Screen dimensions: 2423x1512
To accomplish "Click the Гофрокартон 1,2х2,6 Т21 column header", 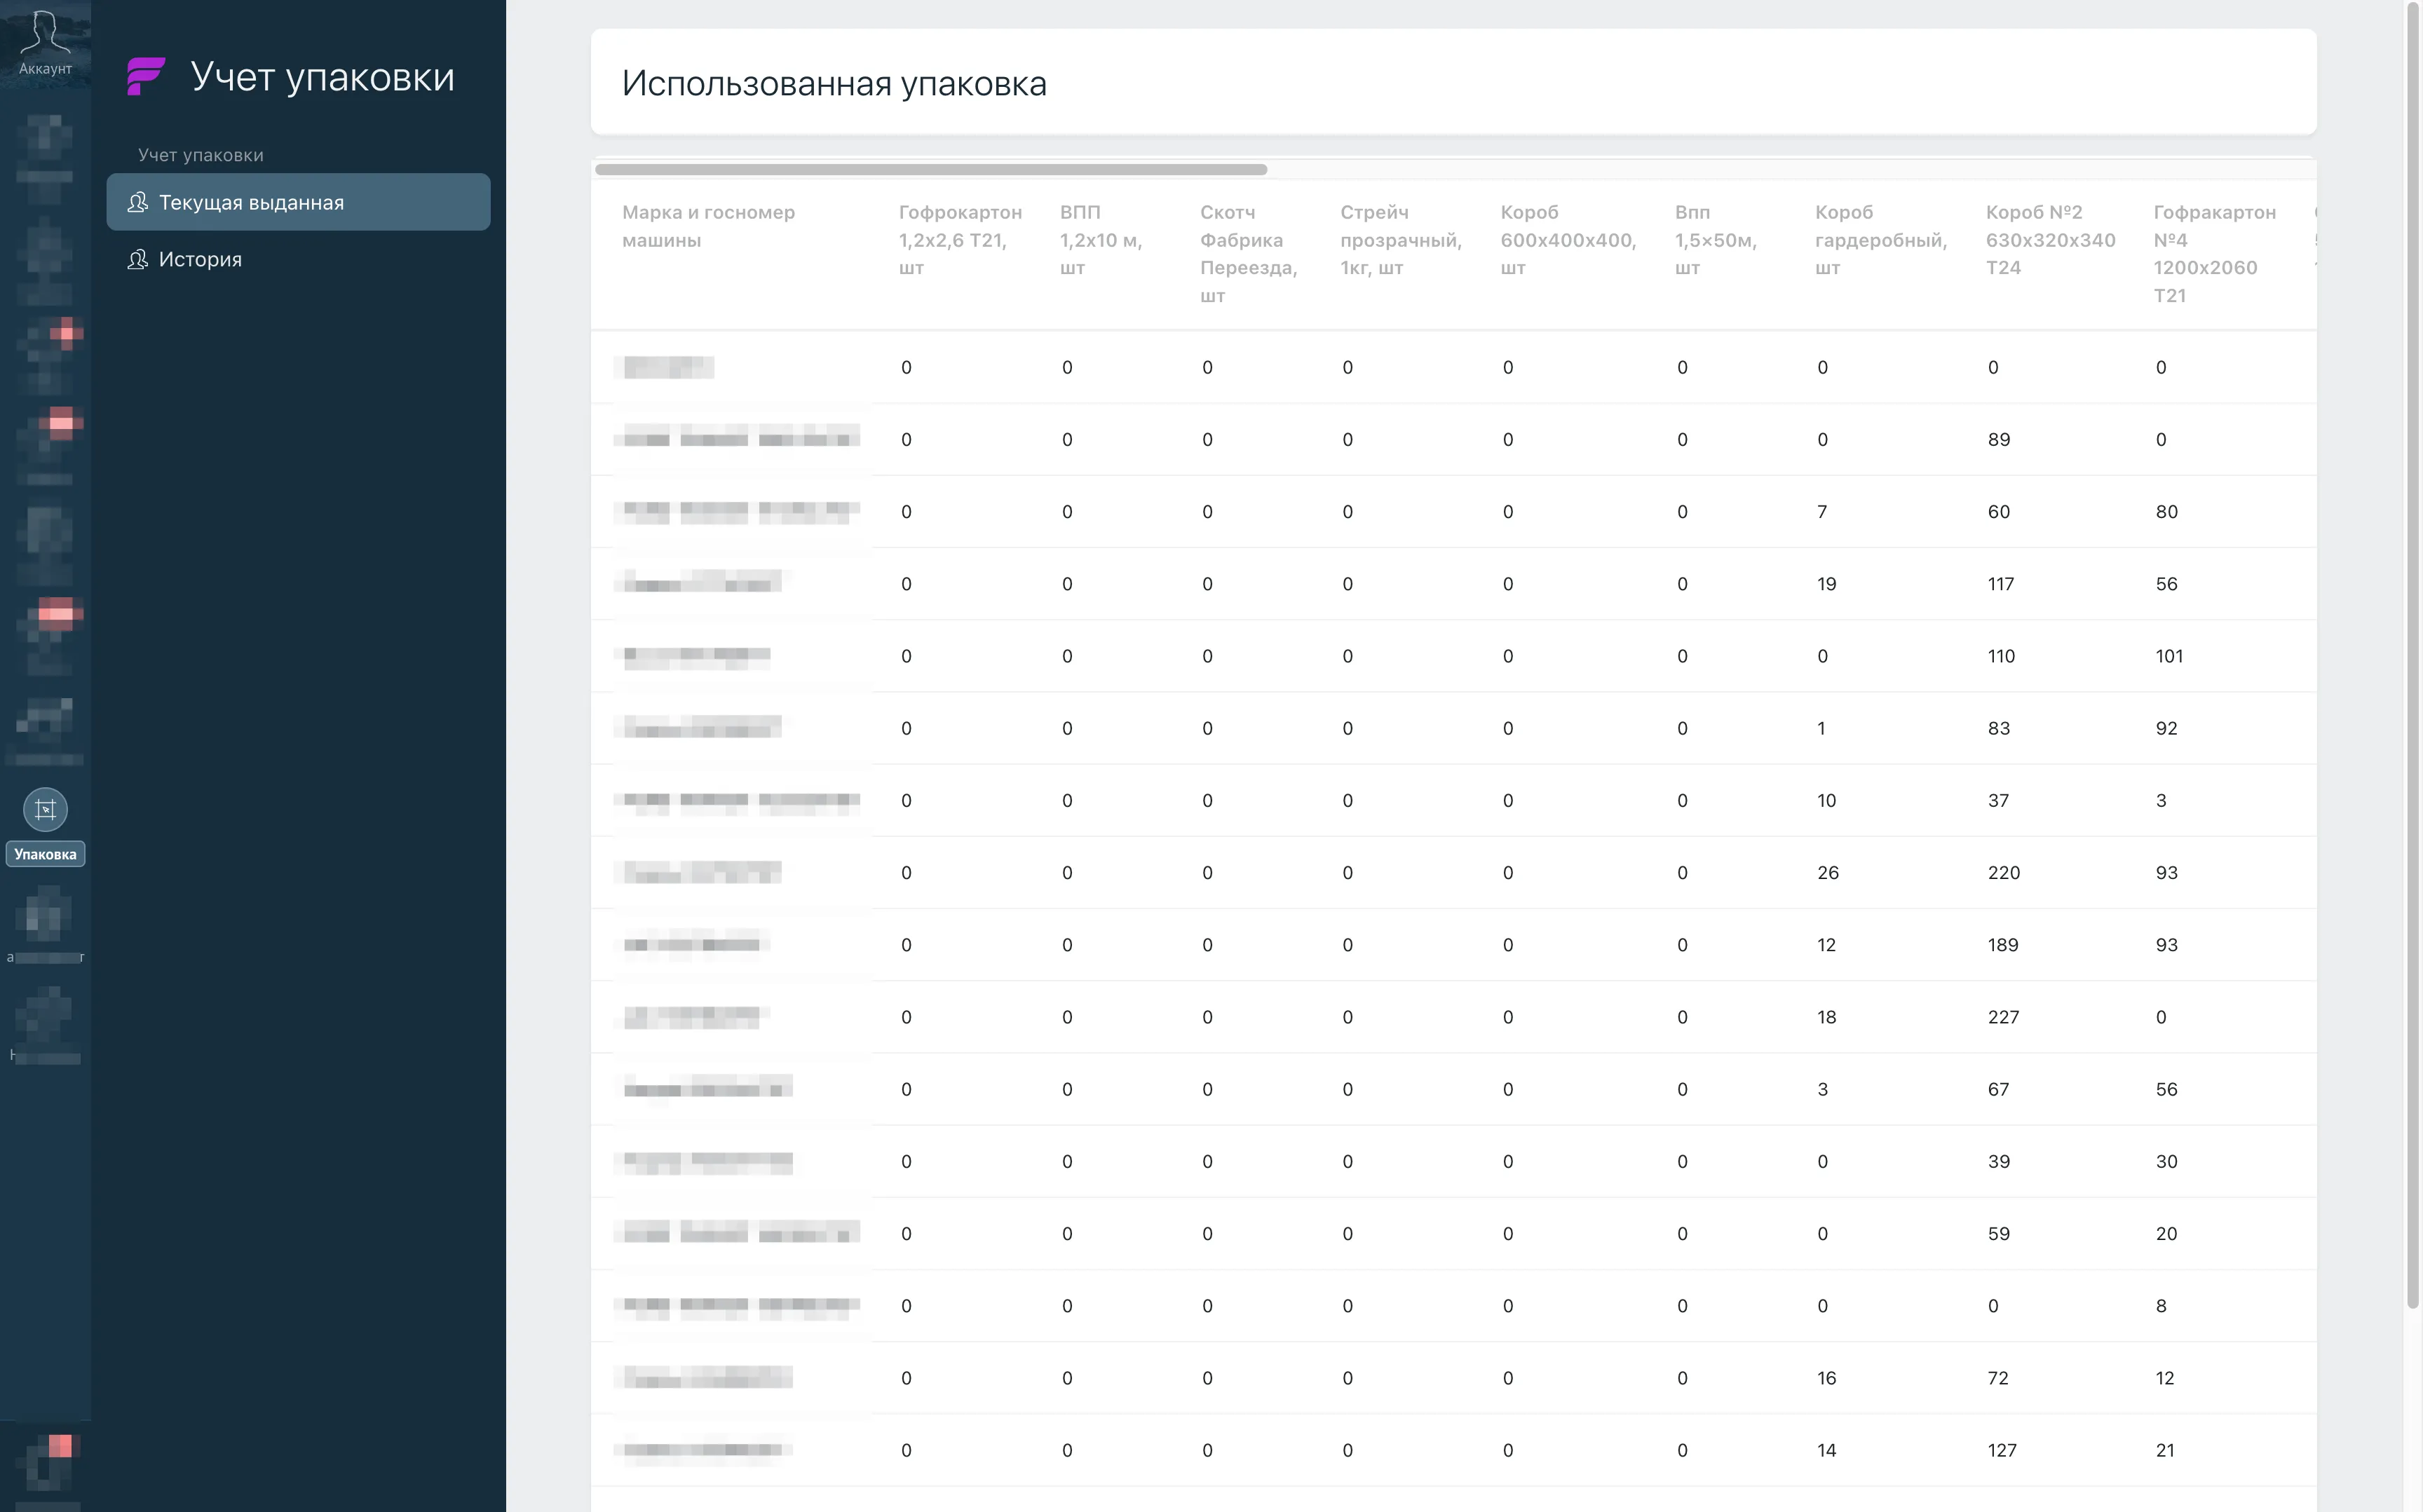I will (959, 239).
